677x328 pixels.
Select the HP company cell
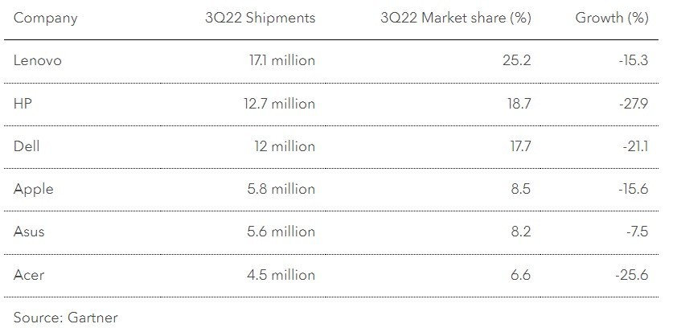[x=23, y=103]
